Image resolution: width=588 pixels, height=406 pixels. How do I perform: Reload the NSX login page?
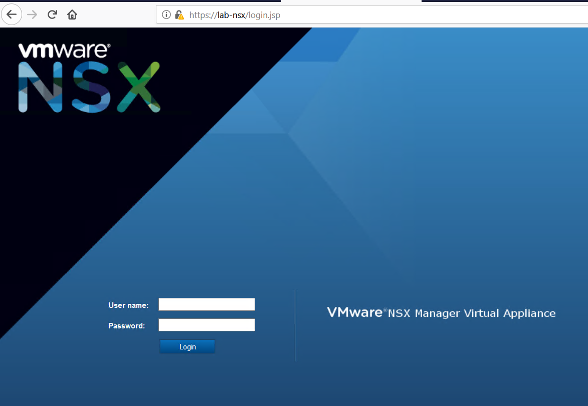52,15
